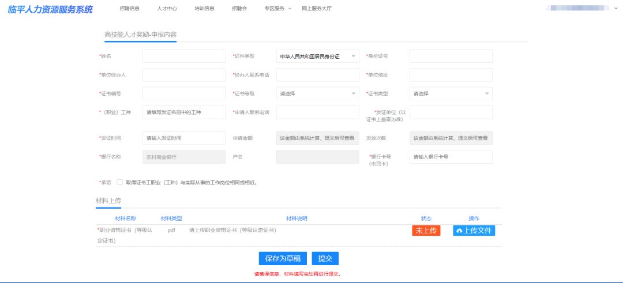Open the 证件类型 dropdown
The width and height of the screenshot is (623, 283).
(x=317, y=56)
